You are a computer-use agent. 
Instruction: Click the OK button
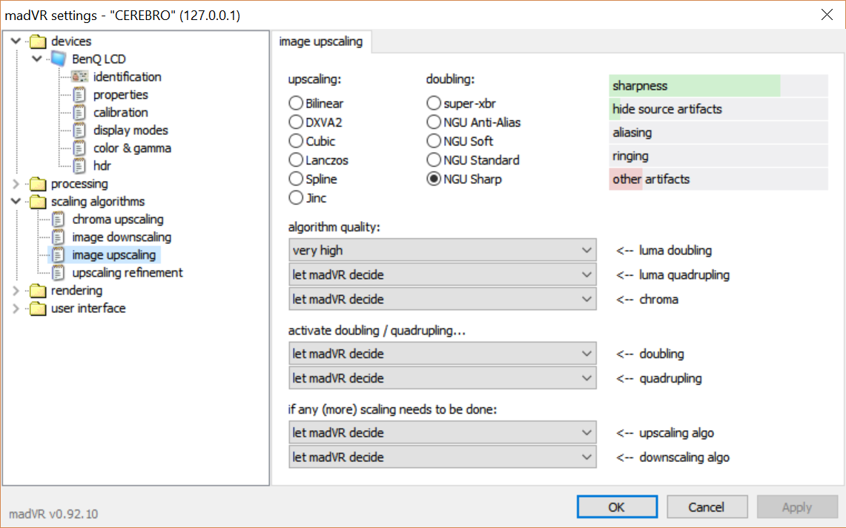617,507
